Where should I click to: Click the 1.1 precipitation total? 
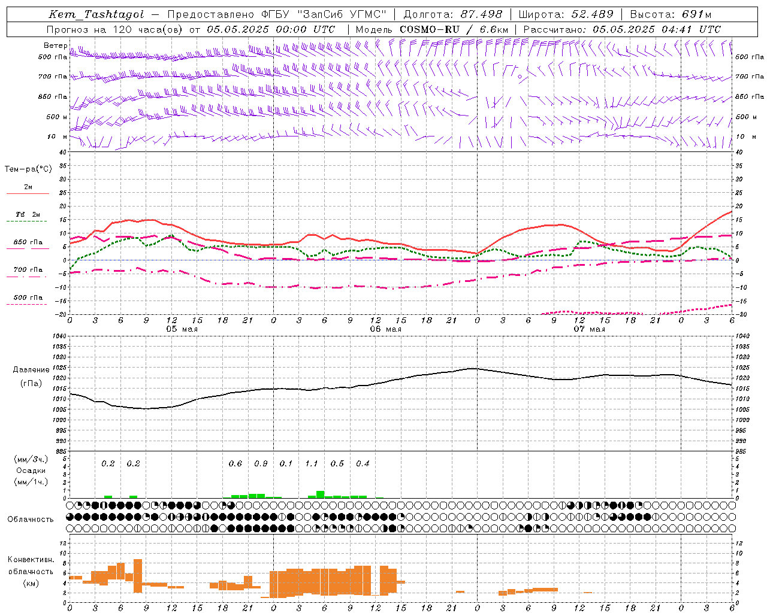tap(312, 463)
